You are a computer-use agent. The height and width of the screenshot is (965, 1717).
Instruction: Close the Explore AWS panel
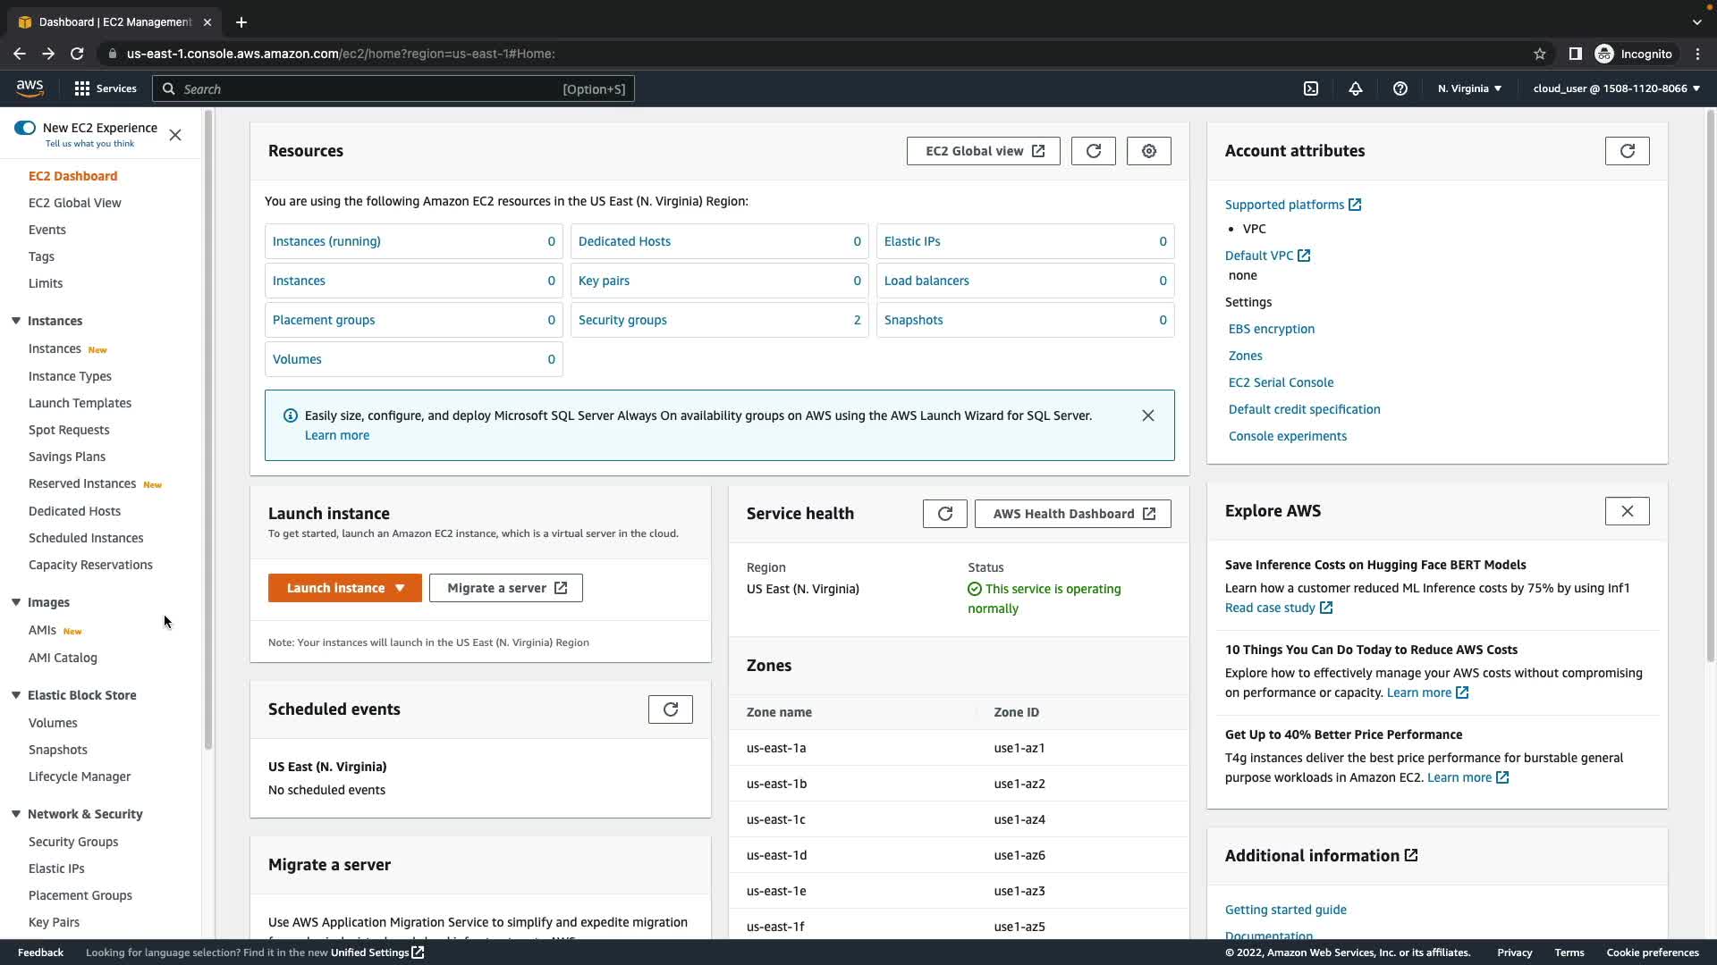[x=1627, y=511]
